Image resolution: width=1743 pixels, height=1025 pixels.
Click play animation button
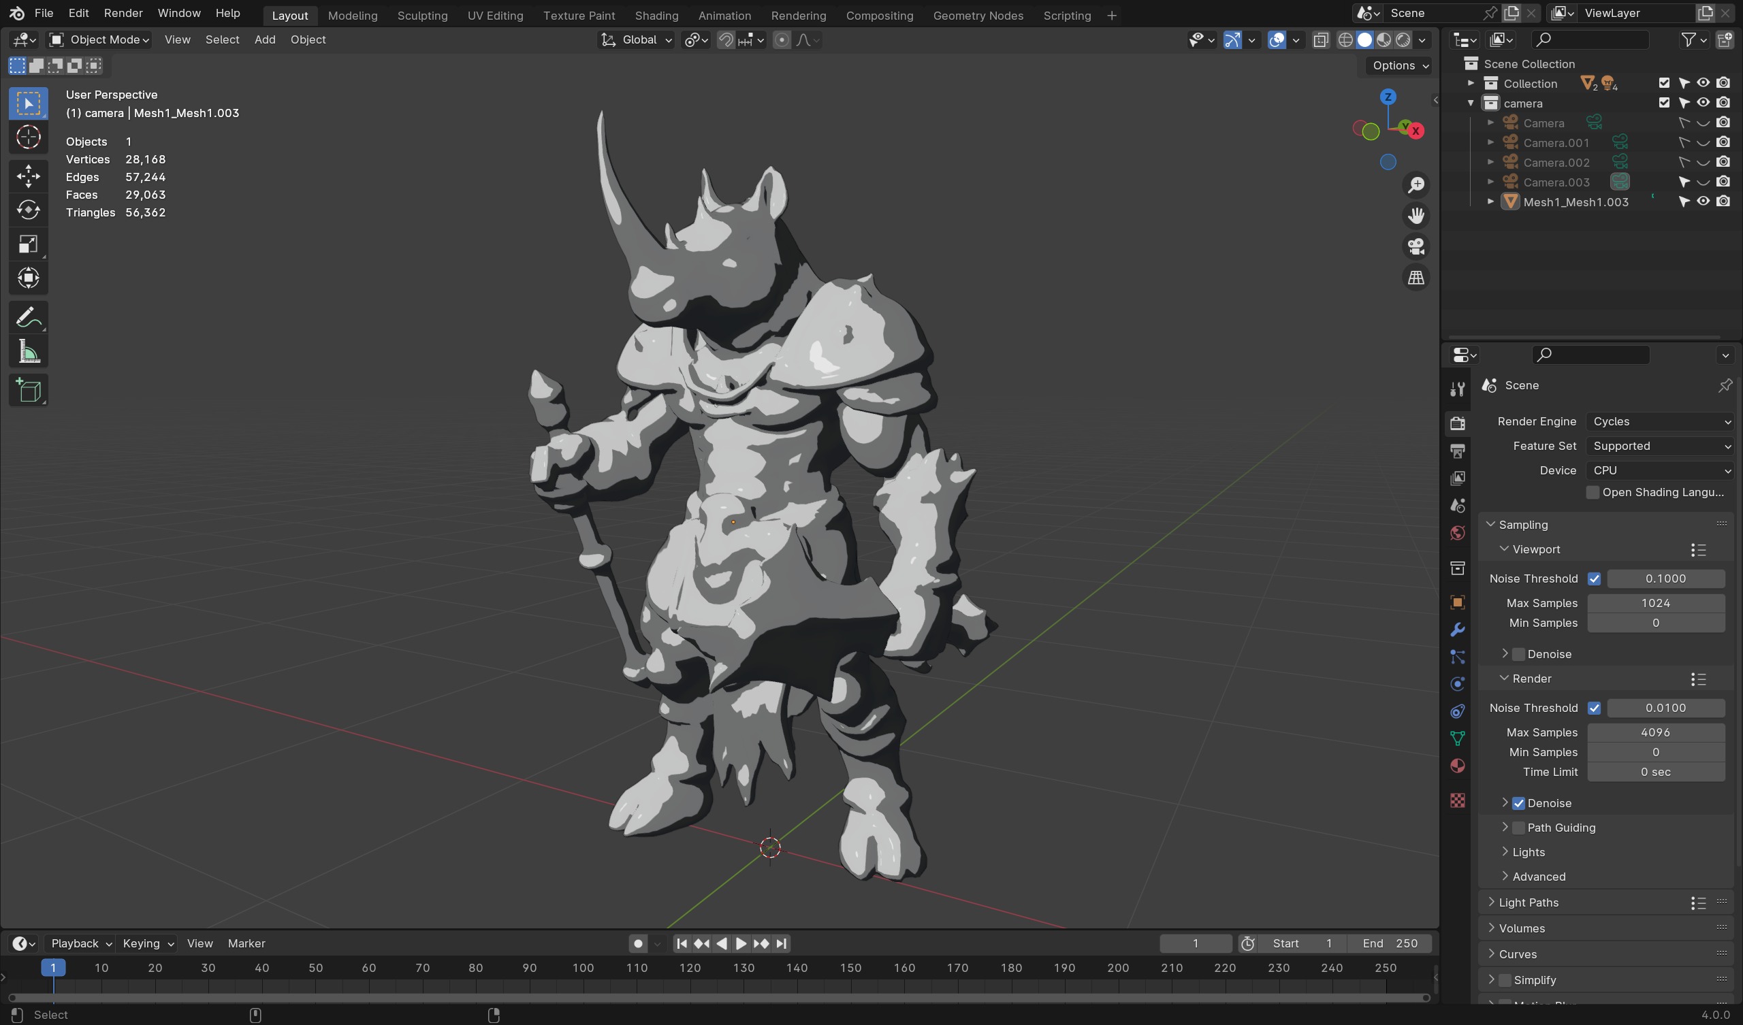click(741, 943)
